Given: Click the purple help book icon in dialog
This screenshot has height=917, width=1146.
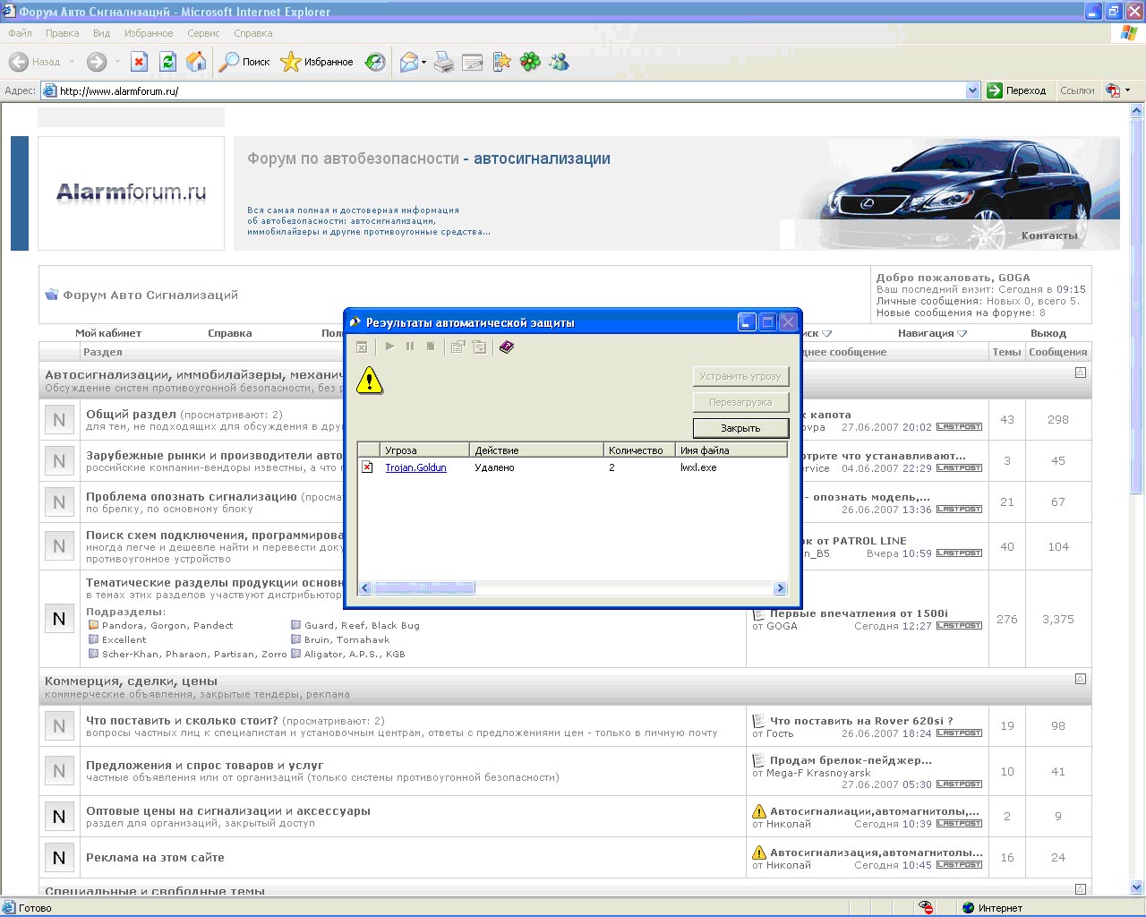Looking at the screenshot, I should [x=507, y=347].
